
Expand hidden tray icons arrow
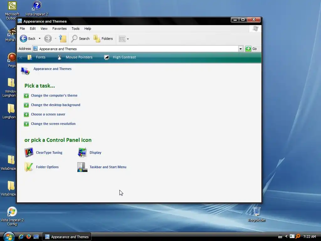click(x=286, y=237)
